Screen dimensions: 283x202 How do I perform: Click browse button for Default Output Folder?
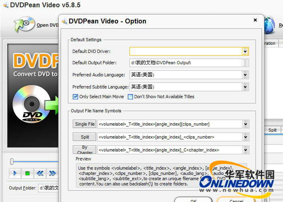245,63
